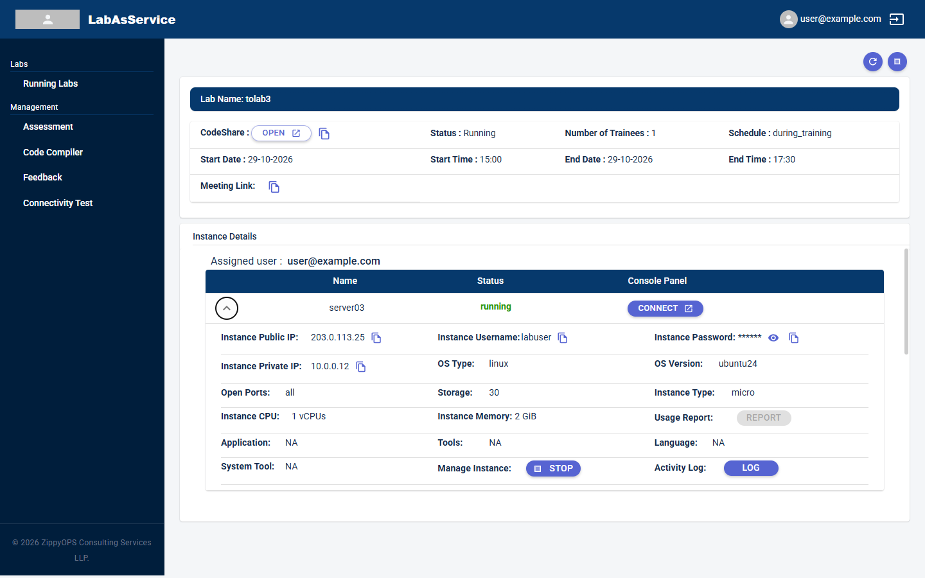Click the refresh icon button
The width and height of the screenshot is (925, 578).
coord(873,62)
